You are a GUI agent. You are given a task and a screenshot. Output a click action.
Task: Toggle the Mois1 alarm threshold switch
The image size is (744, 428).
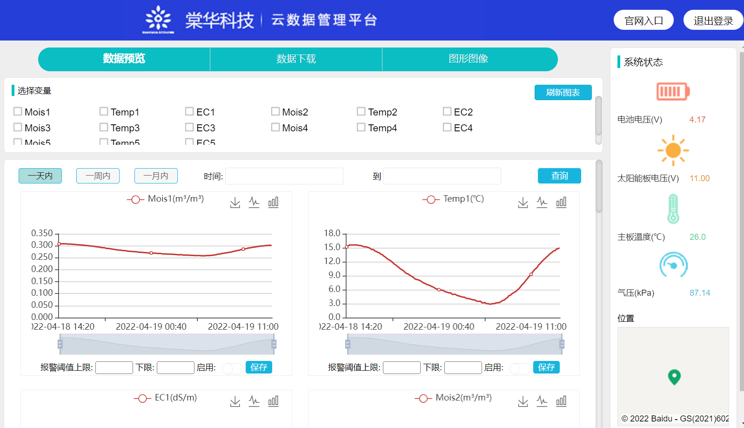tap(232, 368)
